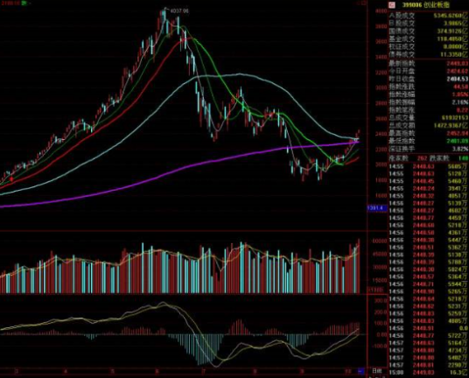469x378 pixels.
Task: Click the 60000 volume axis label
Action: 379,241
